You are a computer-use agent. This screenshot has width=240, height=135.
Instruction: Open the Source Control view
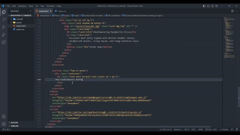coord(4,27)
